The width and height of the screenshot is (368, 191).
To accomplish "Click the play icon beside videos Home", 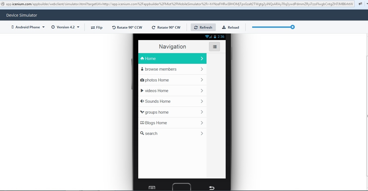I will [142, 90].
